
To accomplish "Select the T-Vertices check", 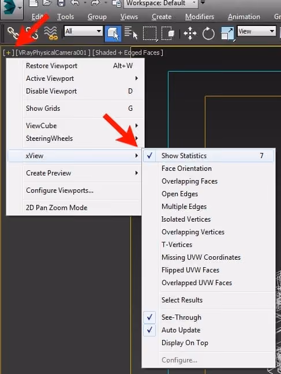I will 208,245.
